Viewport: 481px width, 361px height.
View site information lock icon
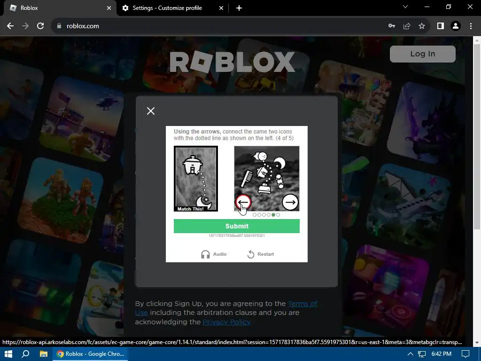click(59, 26)
